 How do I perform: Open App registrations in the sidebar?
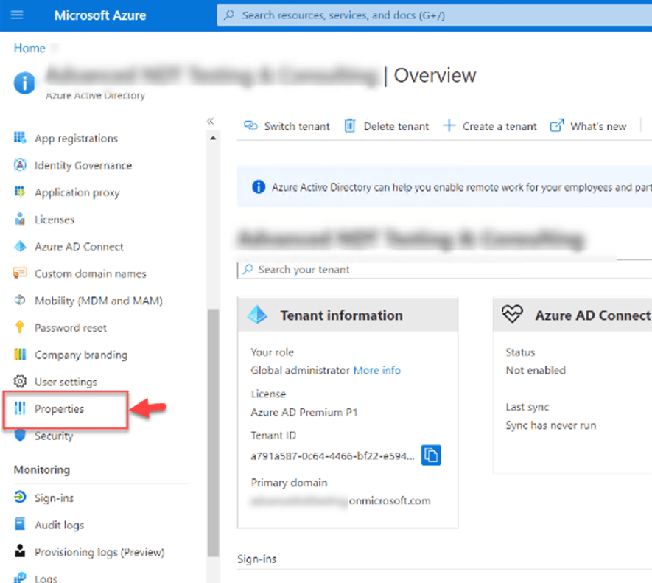[76, 138]
